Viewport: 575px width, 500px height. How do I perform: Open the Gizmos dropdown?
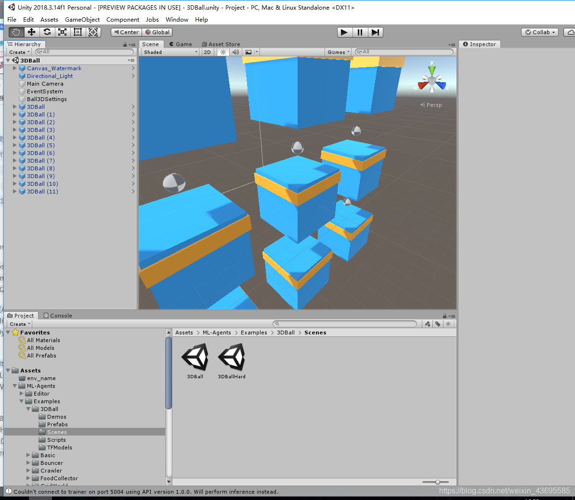click(338, 52)
